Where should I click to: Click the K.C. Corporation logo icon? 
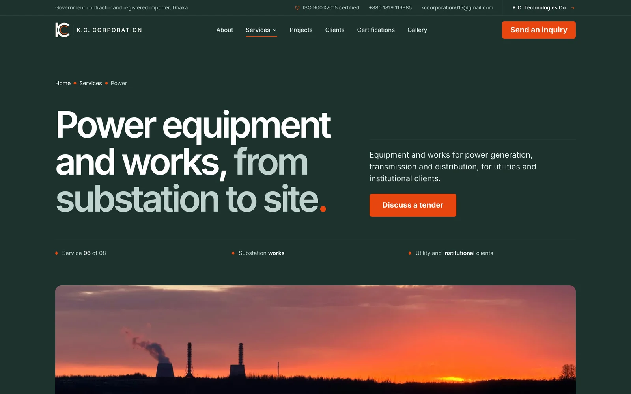pos(62,30)
